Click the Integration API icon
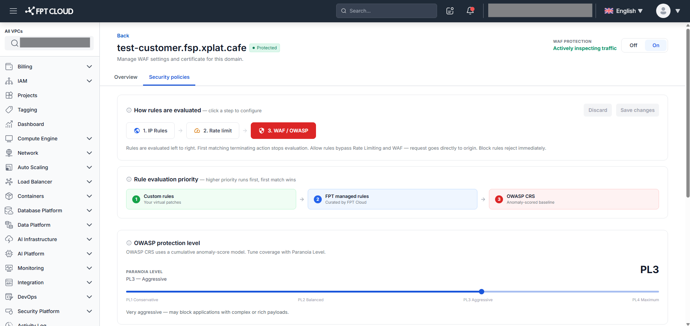Image resolution: width=690 pixels, height=326 pixels. [x=9, y=282]
